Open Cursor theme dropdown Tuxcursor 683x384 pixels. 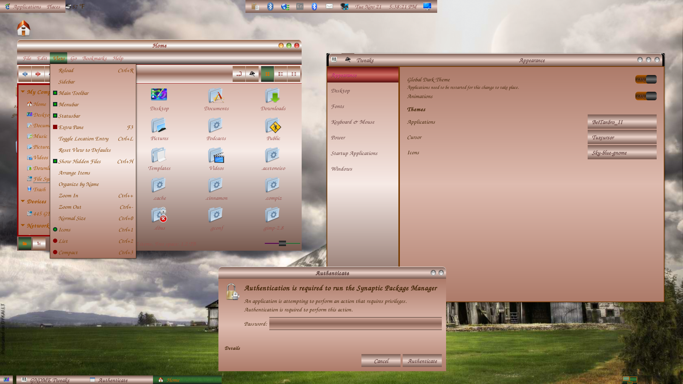pos(622,137)
